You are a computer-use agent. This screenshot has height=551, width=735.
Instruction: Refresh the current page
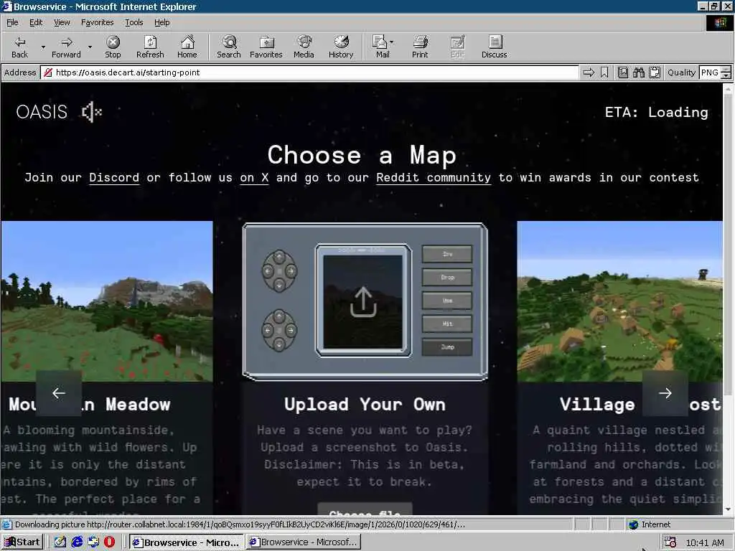(150, 47)
